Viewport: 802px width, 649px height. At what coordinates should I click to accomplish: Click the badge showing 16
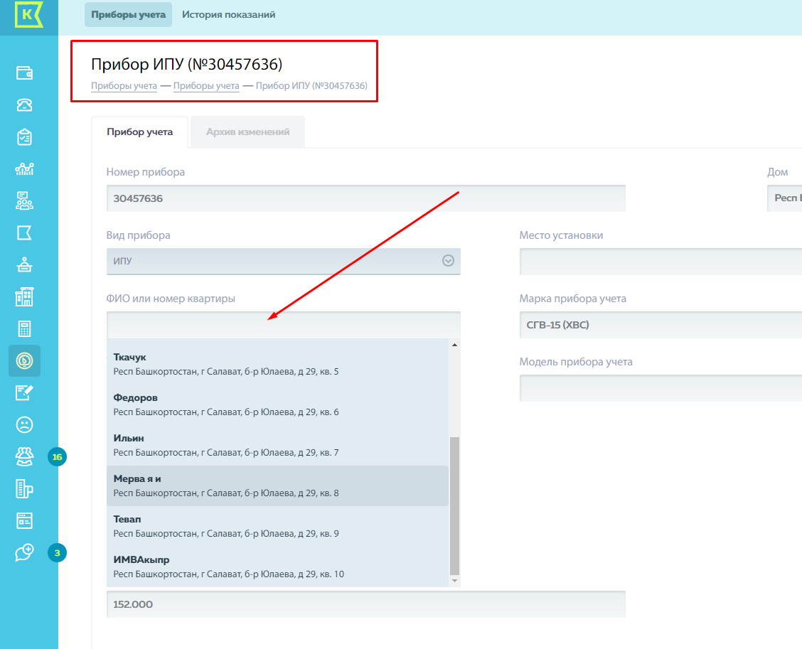(x=58, y=456)
